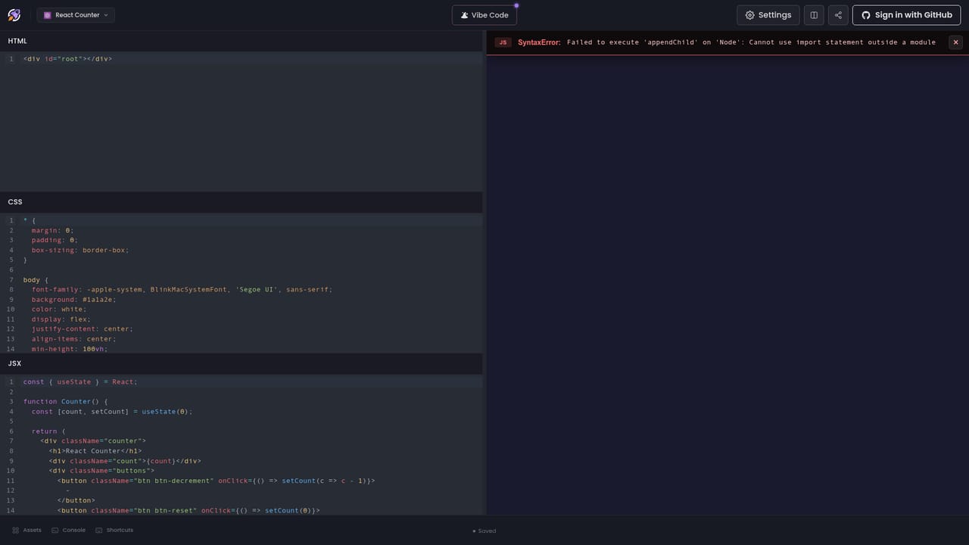Click the className="count" JSX line
Viewport: 969px width, 545px height.
coord(125,461)
